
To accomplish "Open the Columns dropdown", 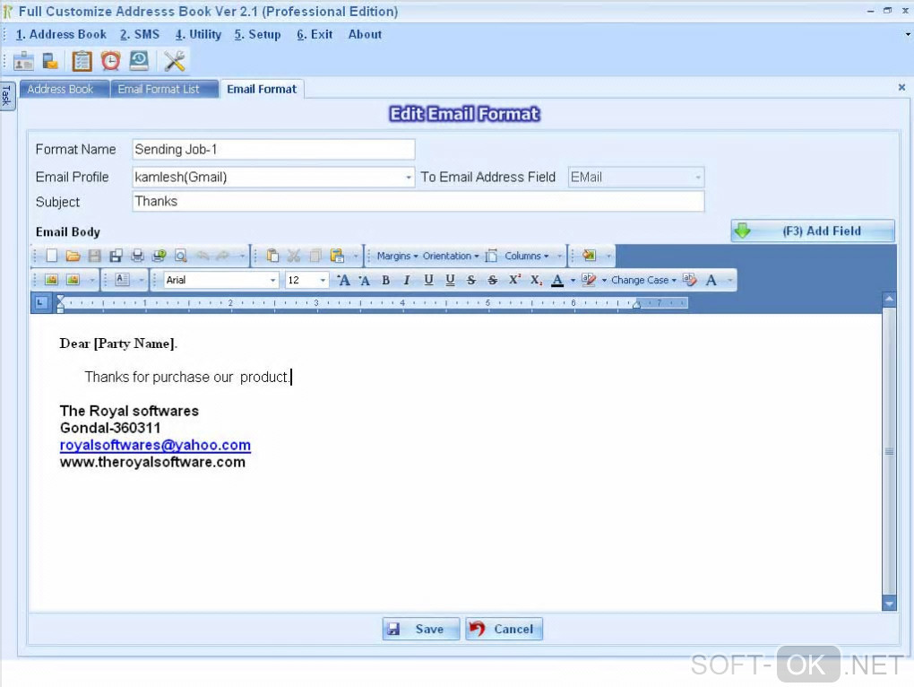I will pos(526,256).
